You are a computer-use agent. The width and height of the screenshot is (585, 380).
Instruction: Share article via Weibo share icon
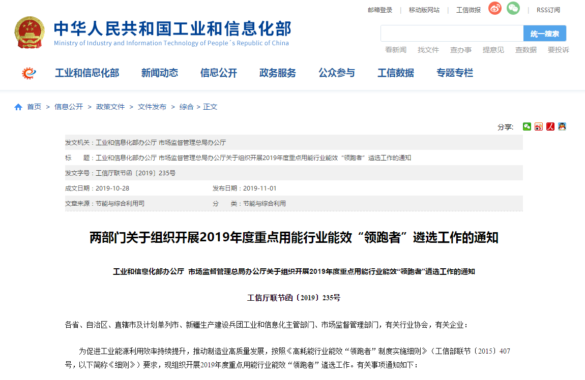pyautogui.click(x=538, y=126)
